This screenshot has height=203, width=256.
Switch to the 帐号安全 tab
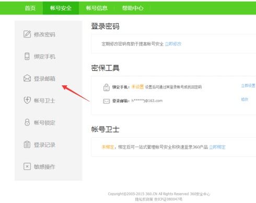[61, 8]
